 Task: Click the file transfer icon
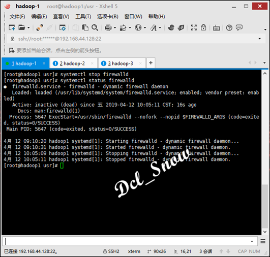123,27
